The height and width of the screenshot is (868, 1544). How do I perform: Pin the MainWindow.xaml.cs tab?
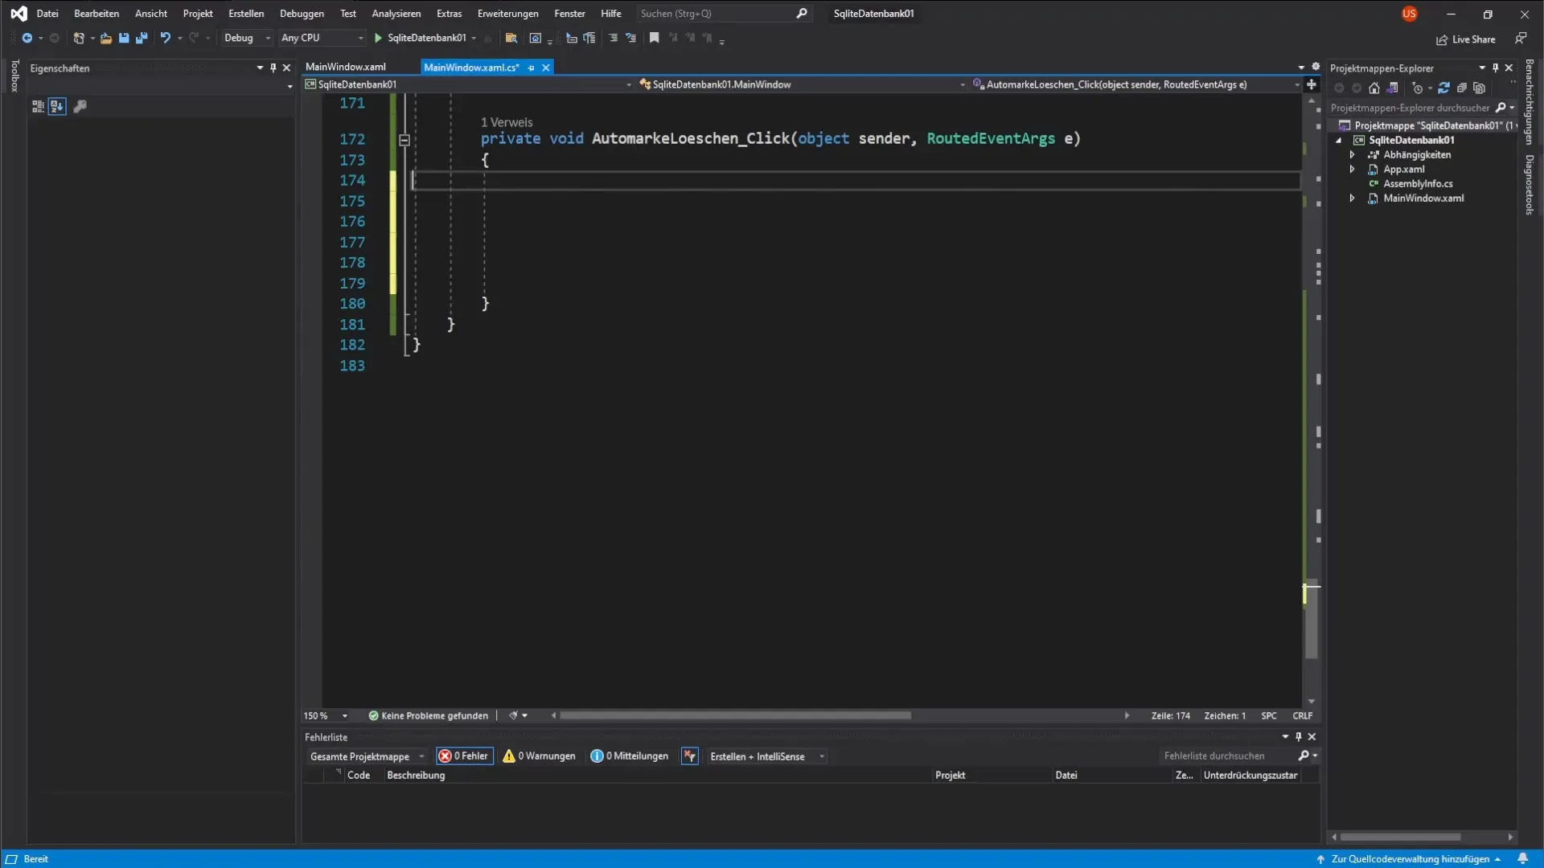click(531, 68)
